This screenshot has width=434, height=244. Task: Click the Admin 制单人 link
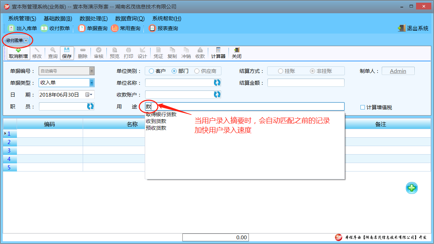pyautogui.click(x=398, y=71)
